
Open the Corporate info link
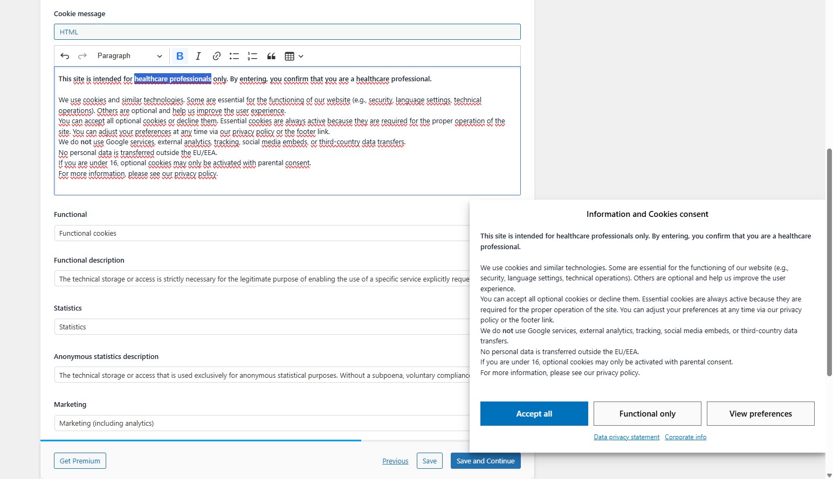click(685, 437)
